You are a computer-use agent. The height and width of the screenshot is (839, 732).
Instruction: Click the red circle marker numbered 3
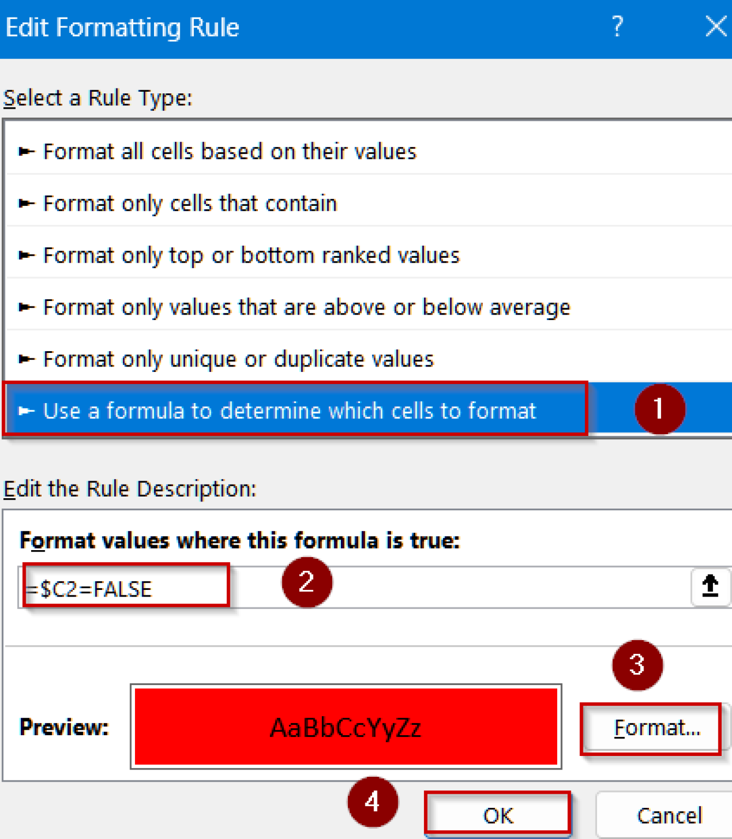tap(637, 665)
